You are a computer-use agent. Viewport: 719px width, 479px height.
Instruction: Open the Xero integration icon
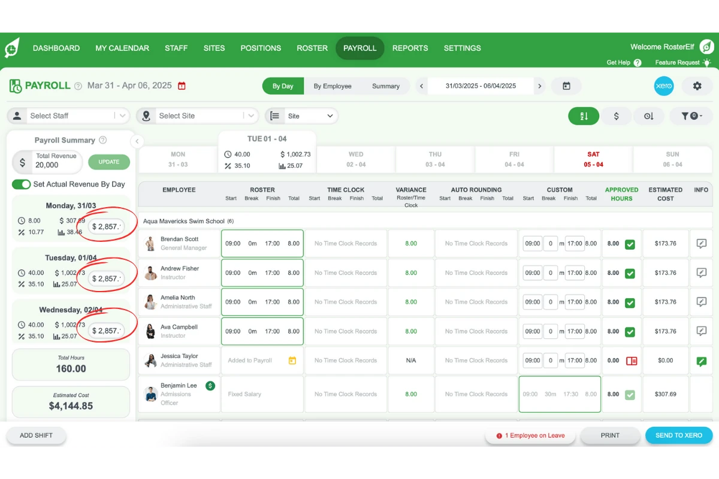point(664,86)
